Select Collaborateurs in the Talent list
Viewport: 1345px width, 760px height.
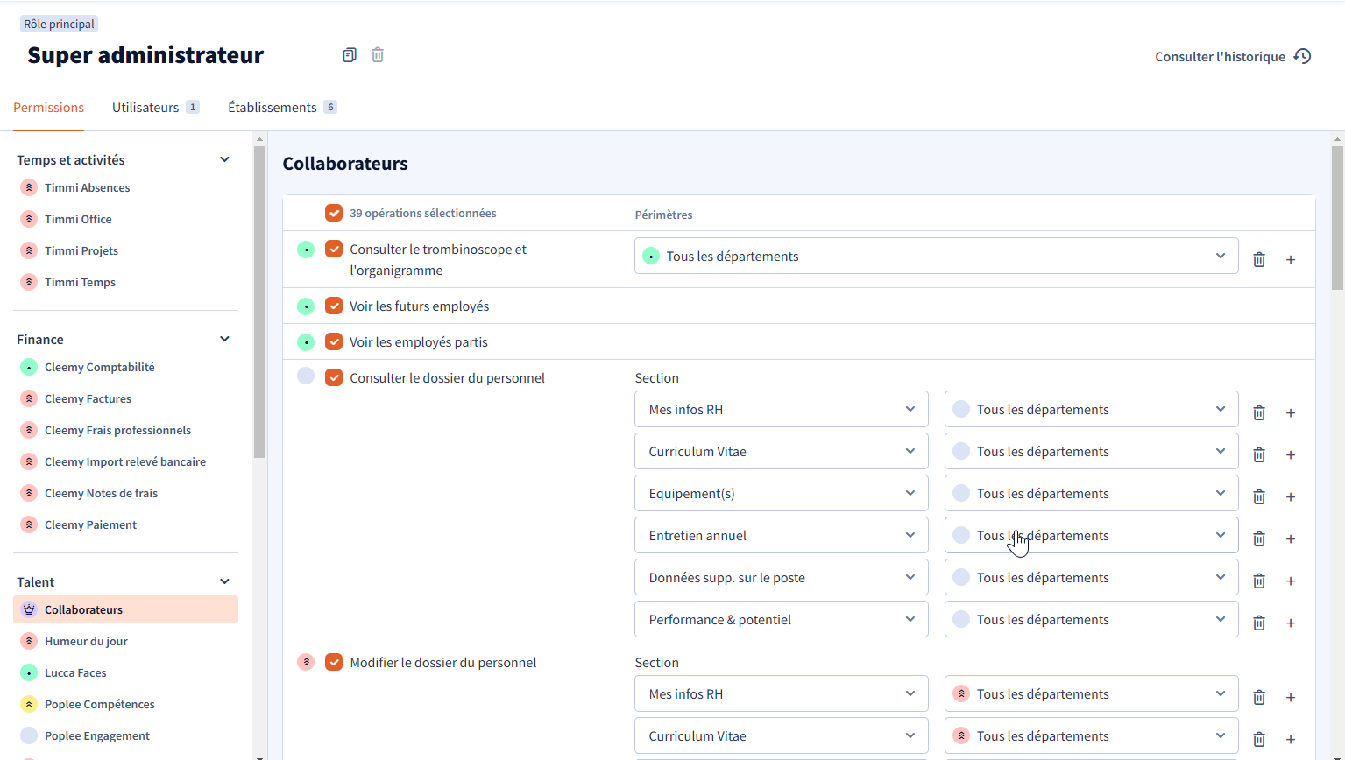125,609
